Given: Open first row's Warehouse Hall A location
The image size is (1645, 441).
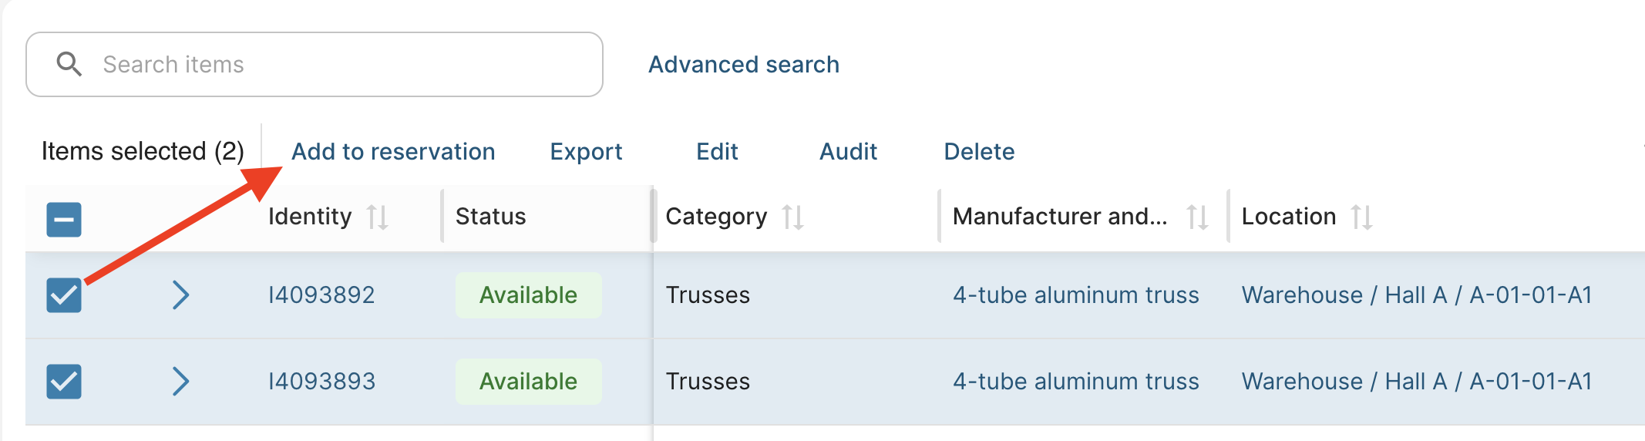Looking at the screenshot, I should 1416,295.
